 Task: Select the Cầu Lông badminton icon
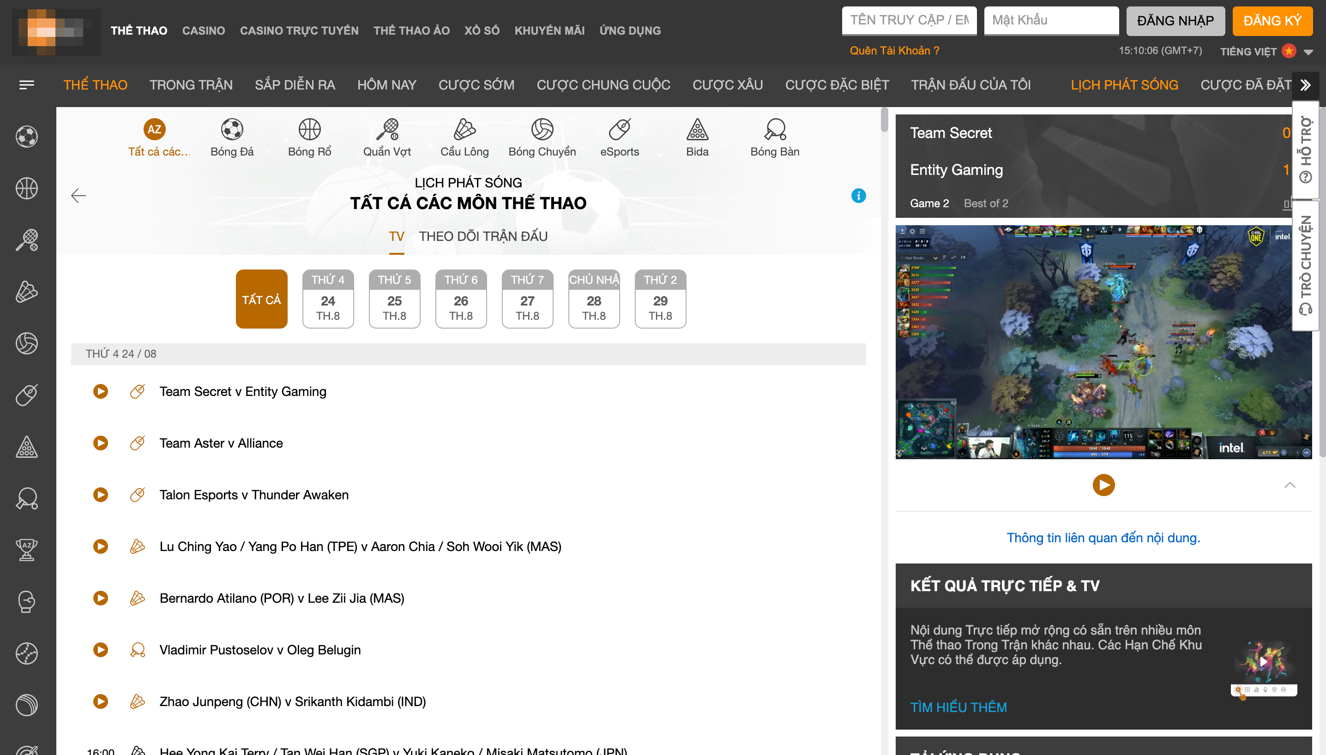tap(464, 130)
